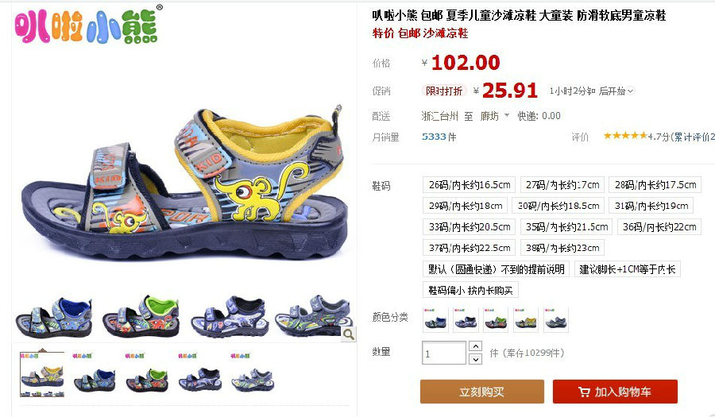
Task: Select the green sandal bottom thumbnail
Action: [147, 373]
